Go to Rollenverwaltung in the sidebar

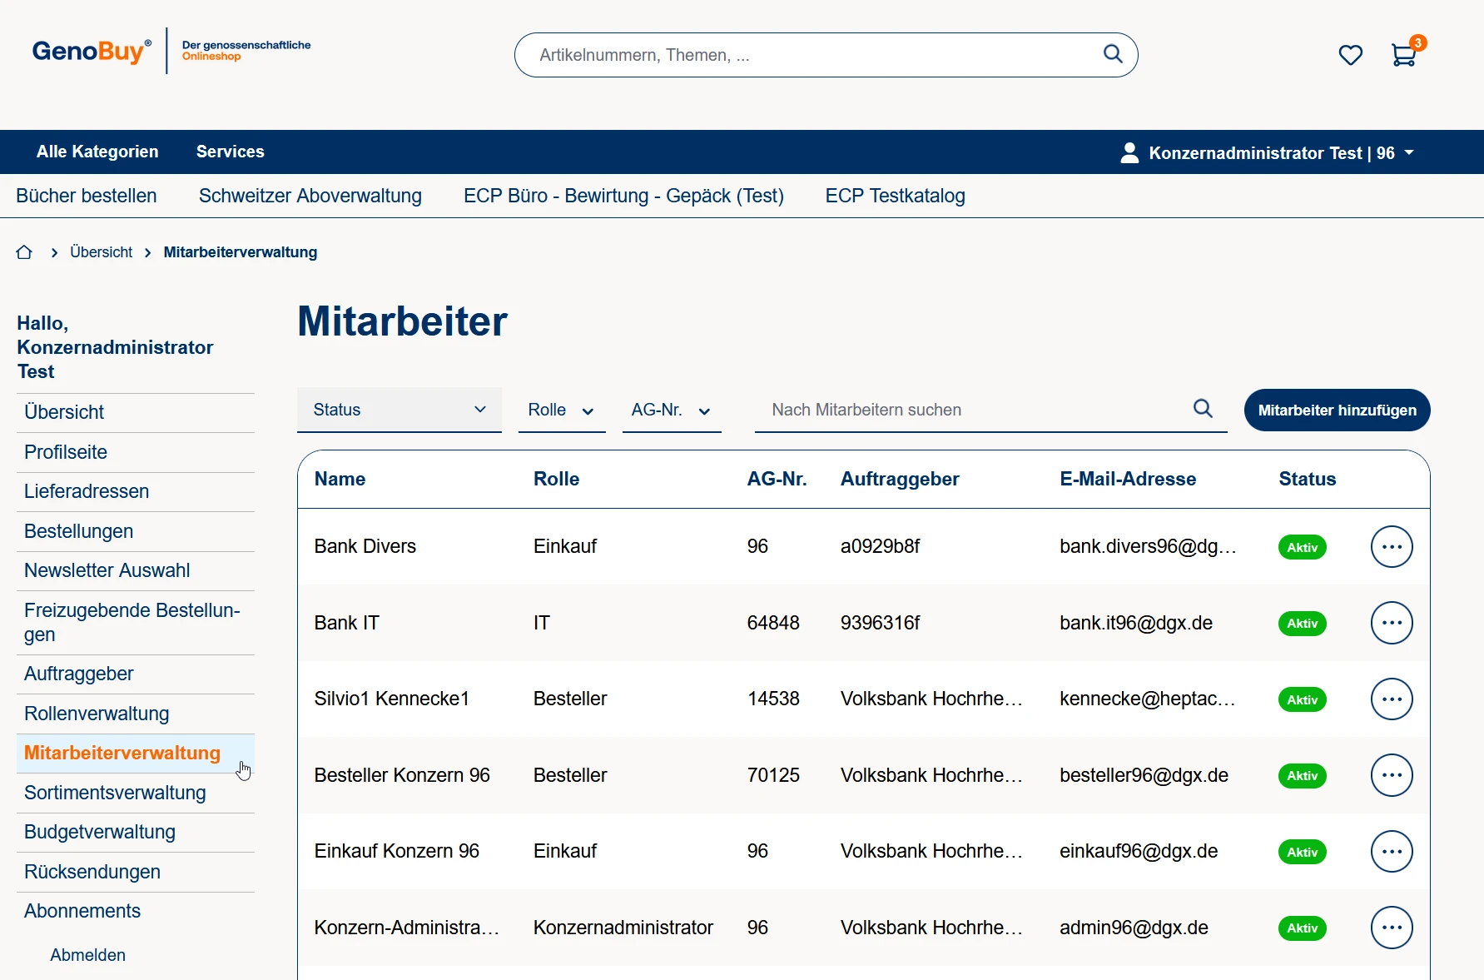tap(97, 714)
